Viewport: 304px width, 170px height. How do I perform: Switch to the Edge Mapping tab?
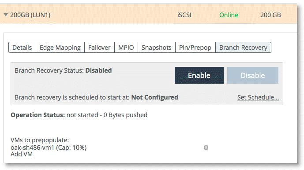[60, 48]
